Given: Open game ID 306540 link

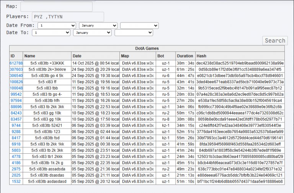Looking at the screenshot, I should 16,76.
